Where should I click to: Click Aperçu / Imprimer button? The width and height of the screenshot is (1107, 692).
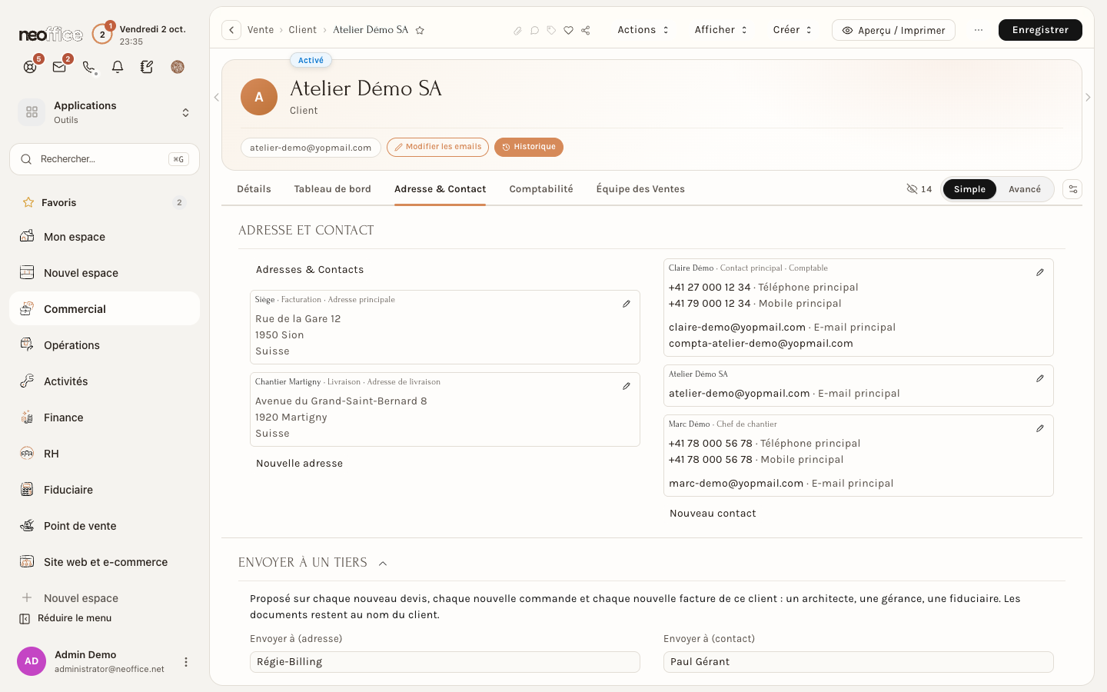click(x=893, y=30)
